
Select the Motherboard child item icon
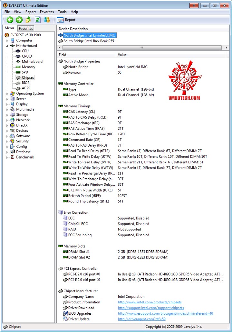click(18, 62)
